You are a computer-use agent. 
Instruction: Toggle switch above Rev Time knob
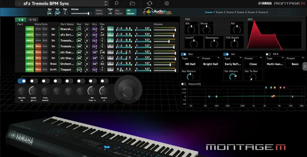[92, 81]
